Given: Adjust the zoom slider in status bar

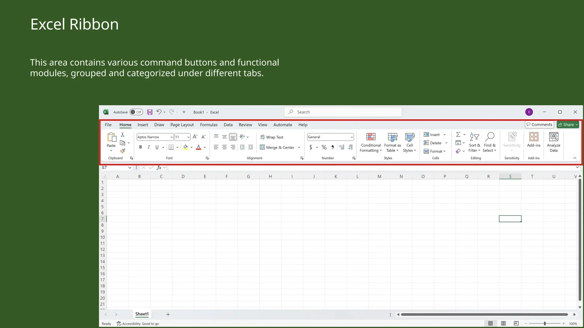Looking at the screenshot, I should click(x=545, y=323).
